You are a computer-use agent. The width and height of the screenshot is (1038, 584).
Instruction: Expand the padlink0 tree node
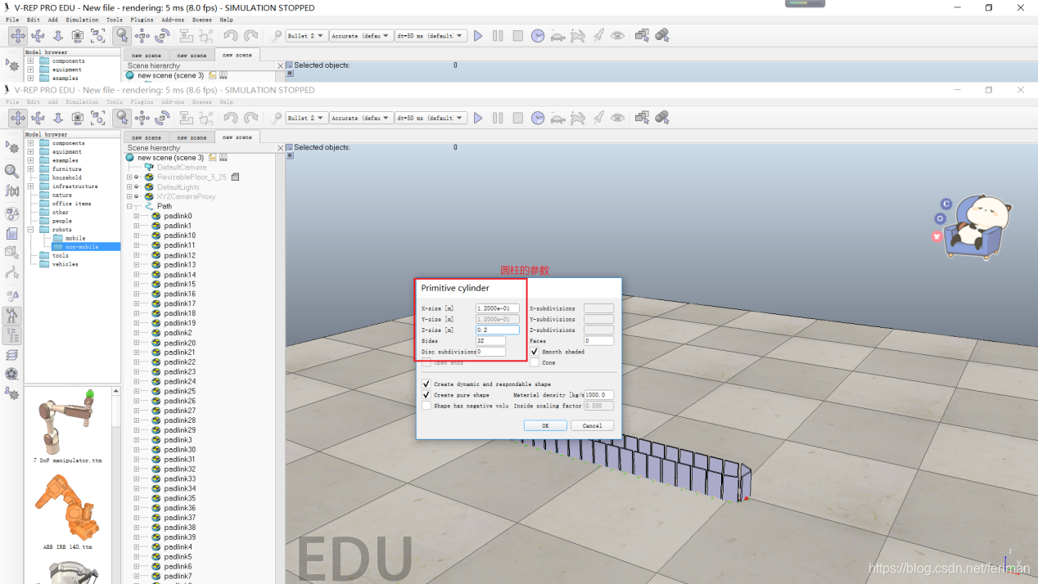[137, 216]
